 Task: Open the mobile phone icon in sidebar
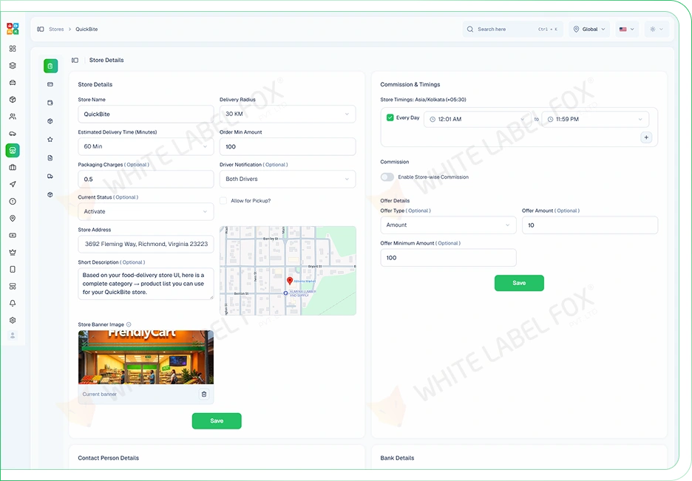[13, 270]
